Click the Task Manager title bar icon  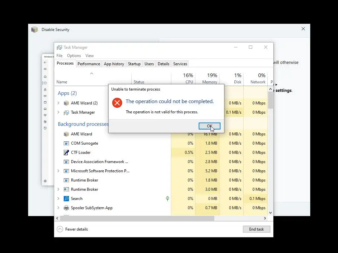coord(59,47)
